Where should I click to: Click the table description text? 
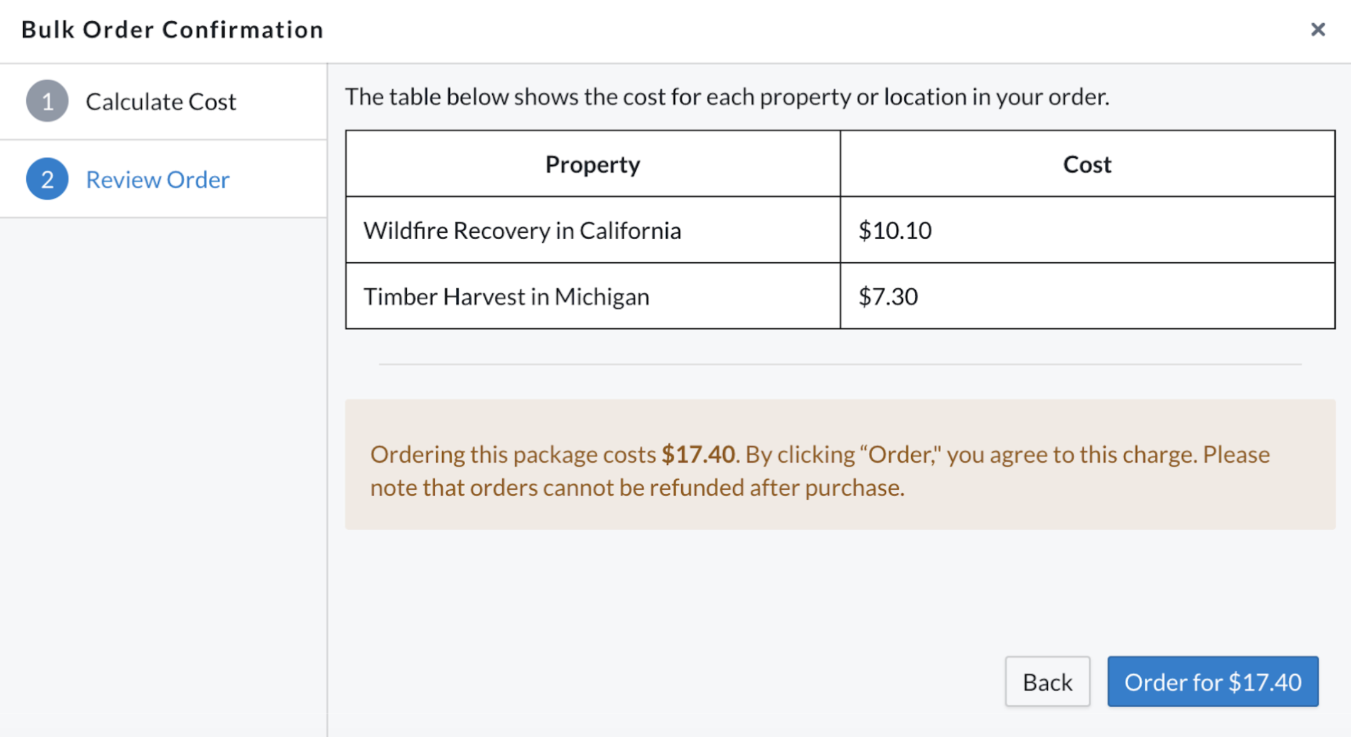coord(727,97)
